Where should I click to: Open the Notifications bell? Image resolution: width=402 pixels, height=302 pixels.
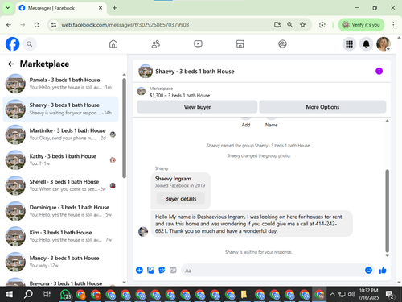[x=366, y=44]
